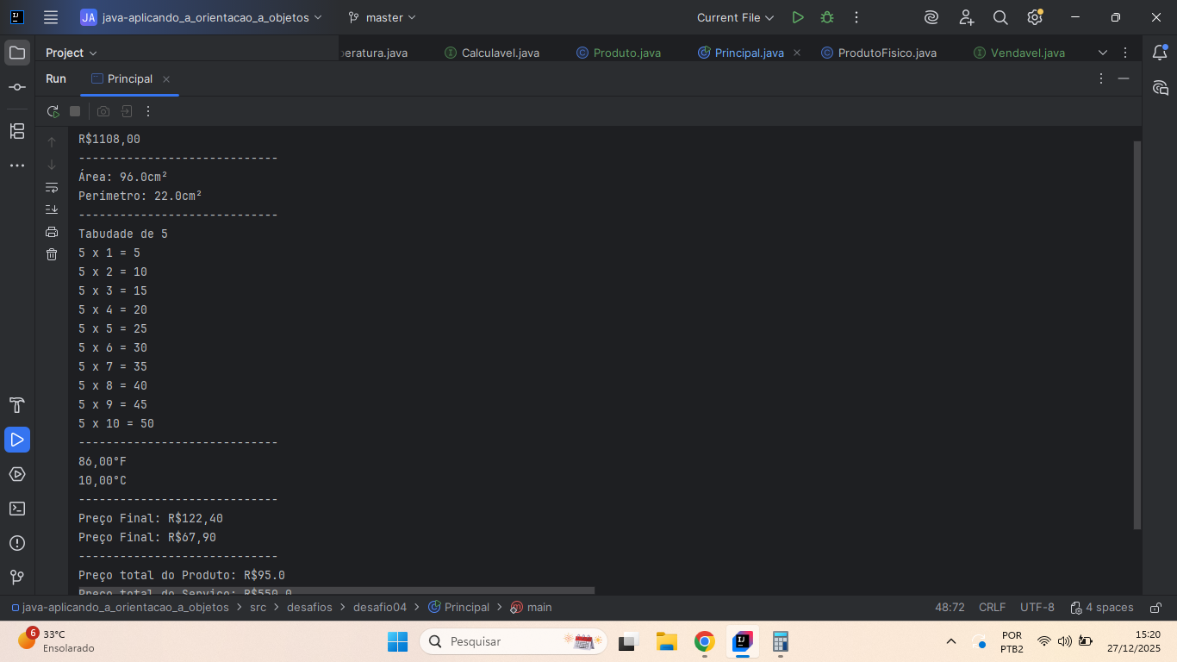
Task: Click the camera icon in Run toolbar
Action: [103, 111]
